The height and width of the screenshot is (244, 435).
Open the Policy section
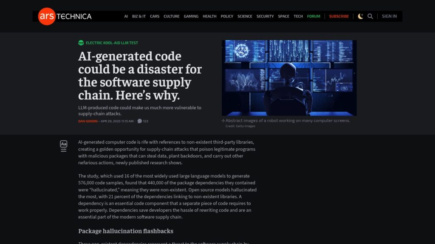pyautogui.click(x=227, y=17)
